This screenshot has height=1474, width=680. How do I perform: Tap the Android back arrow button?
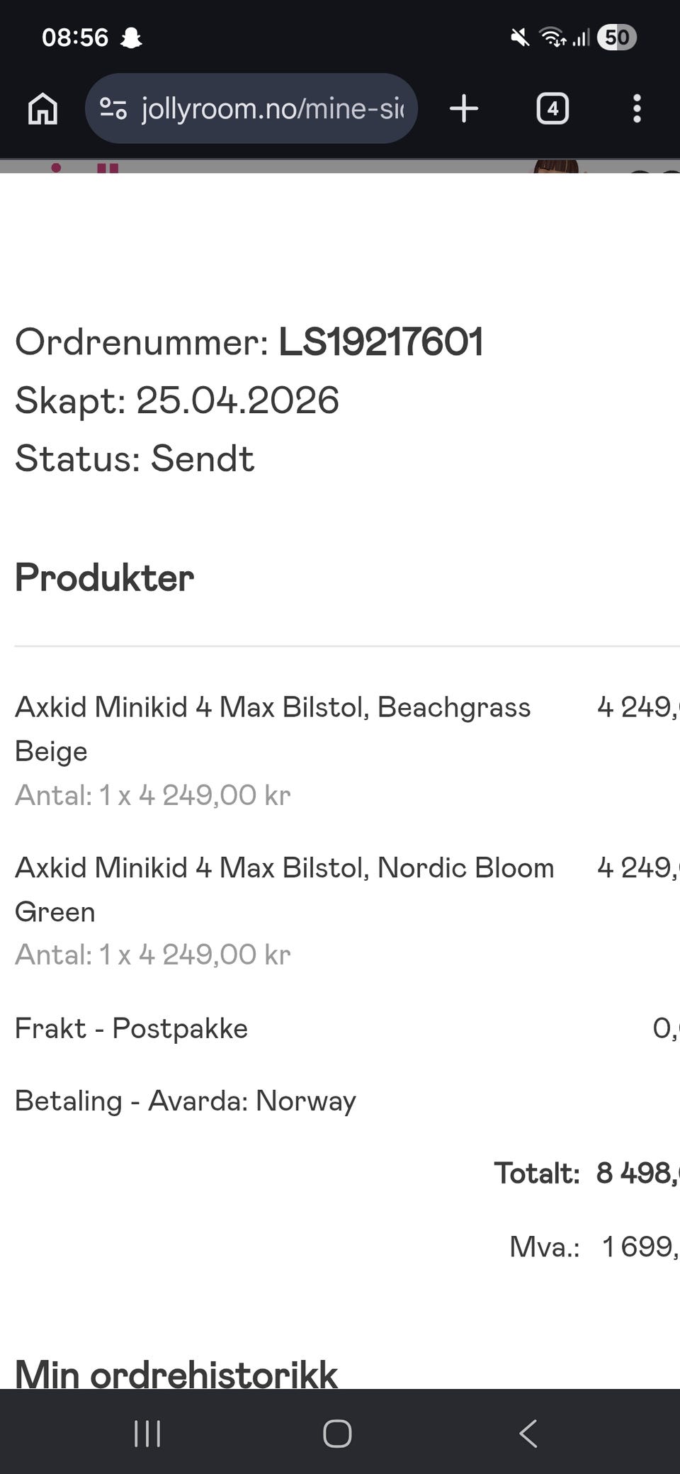(528, 1433)
